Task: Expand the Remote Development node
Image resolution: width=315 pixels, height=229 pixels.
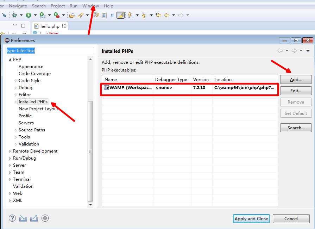Action: tap(10, 151)
